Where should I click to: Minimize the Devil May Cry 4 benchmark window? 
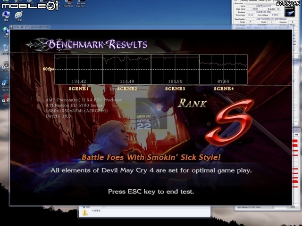[x=277, y=27]
